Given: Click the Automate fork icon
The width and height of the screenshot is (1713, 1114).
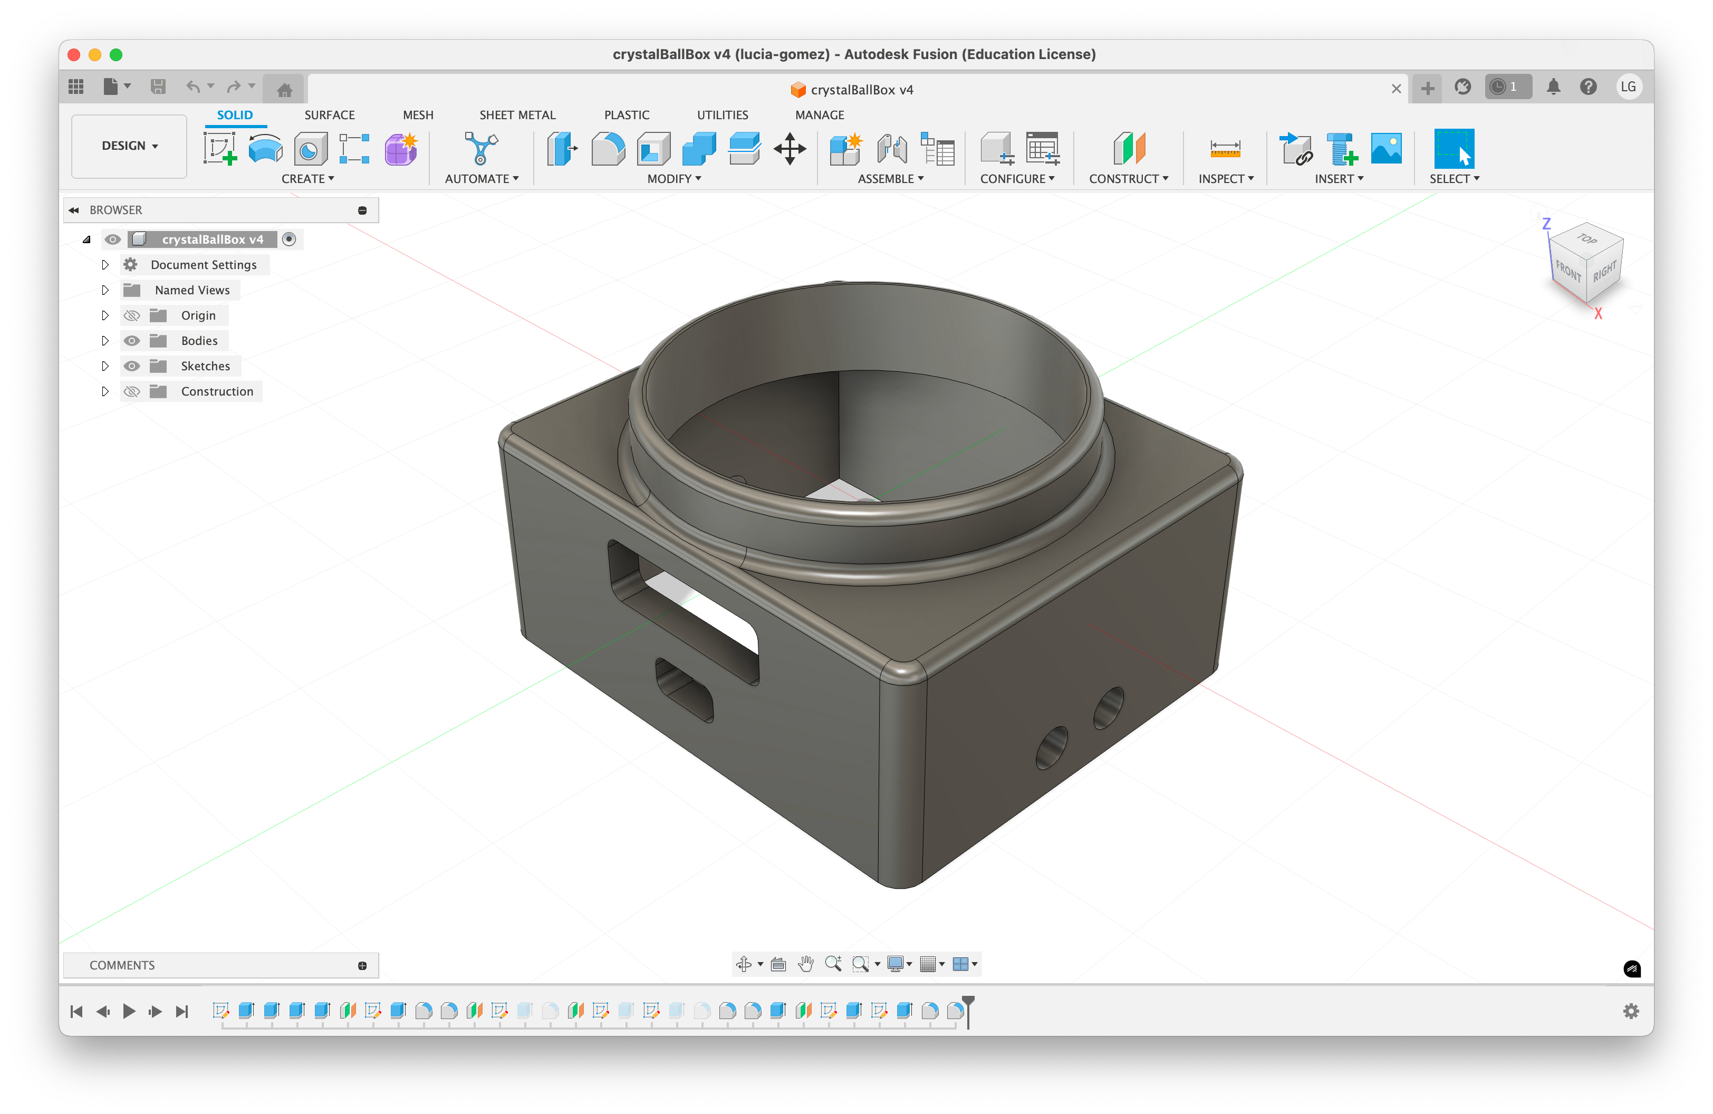Looking at the screenshot, I should 481,149.
